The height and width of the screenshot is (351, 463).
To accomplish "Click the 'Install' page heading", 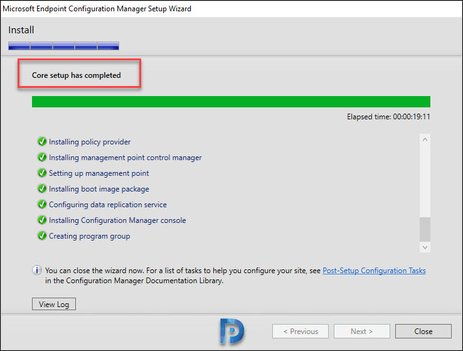I will tap(21, 30).
